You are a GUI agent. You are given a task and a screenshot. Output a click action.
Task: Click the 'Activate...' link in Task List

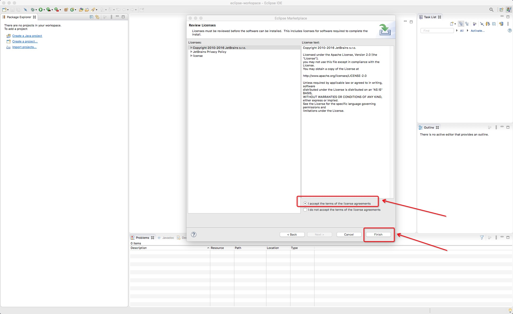pos(477,31)
